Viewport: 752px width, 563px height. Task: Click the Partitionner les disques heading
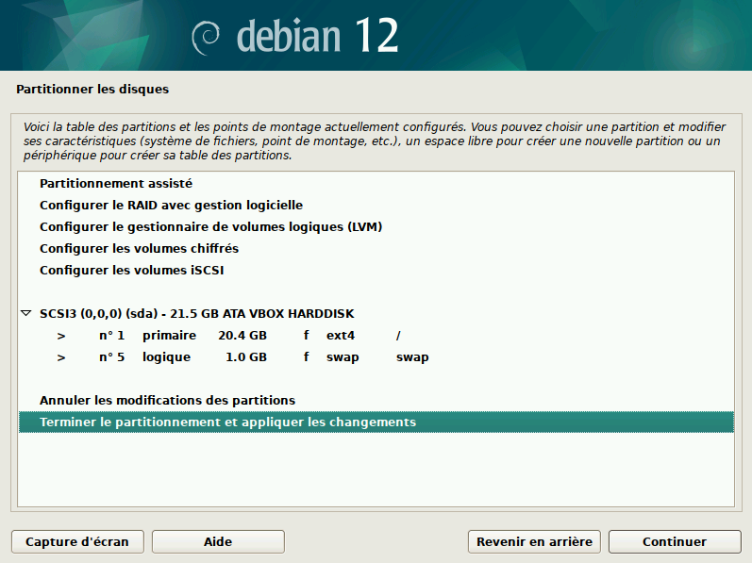(92, 90)
